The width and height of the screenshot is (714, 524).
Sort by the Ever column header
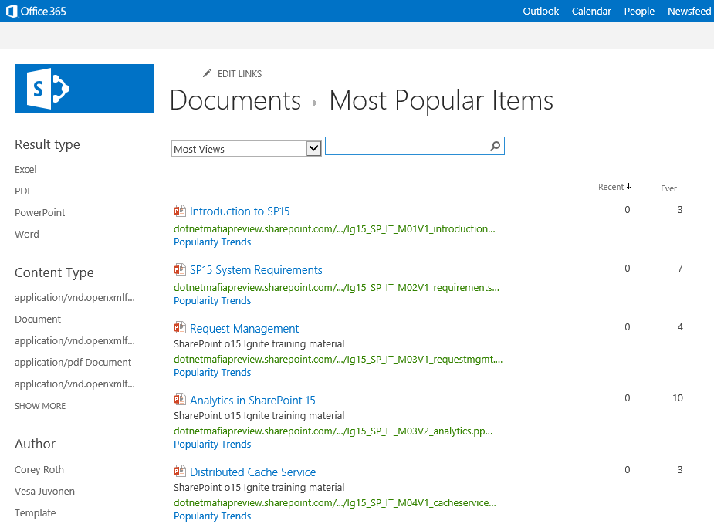tap(668, 188)
